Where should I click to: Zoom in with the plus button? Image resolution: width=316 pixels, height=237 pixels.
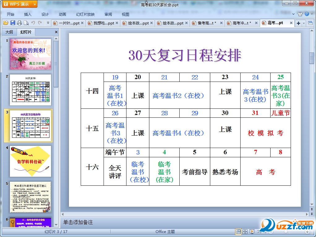[307, 232]
